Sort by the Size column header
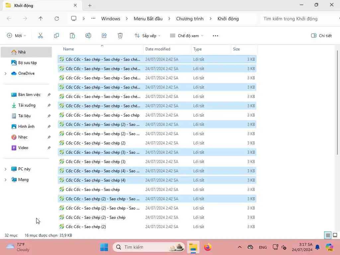The height and width of the screenshot is (255, 340). (x=244, y=49)
